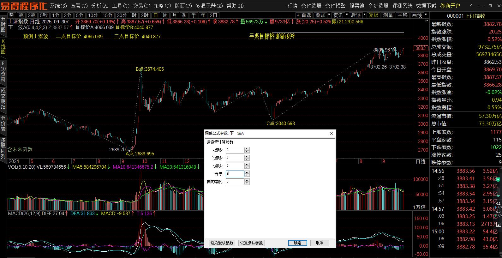
Task: Switch to the 周 weekly period
Action: [165, 15]
